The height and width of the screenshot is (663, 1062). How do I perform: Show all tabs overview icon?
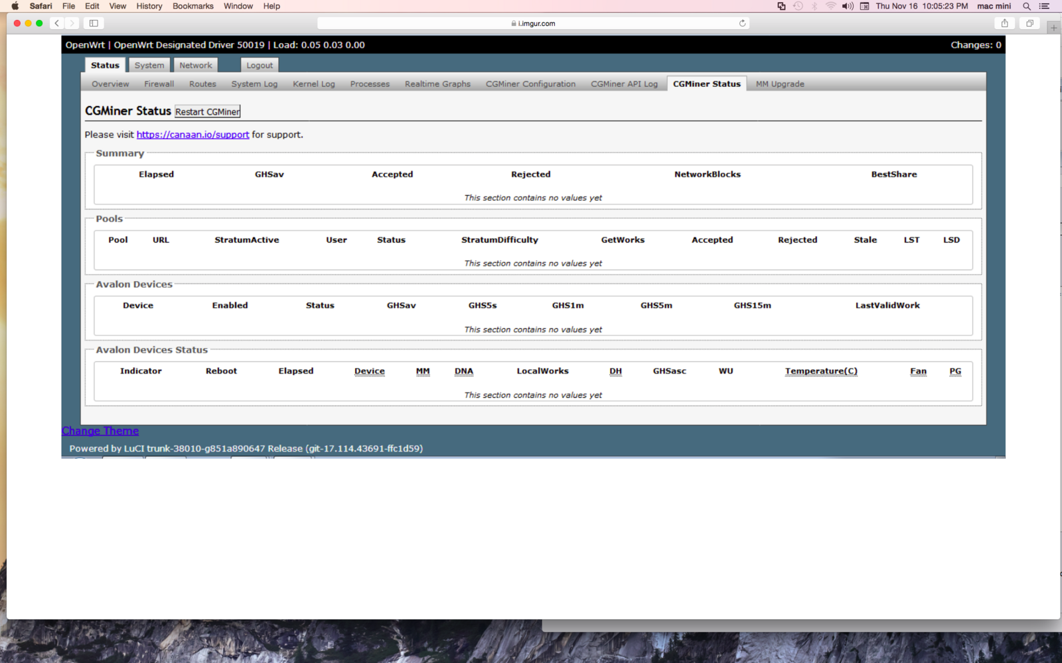pos(1029,23)
